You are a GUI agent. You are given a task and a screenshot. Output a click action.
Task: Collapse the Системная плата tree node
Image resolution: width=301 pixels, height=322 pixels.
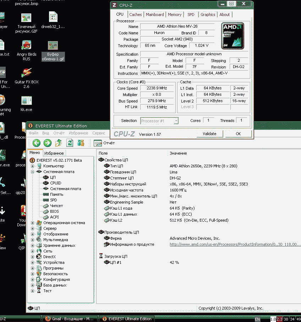tap(33, 172)
